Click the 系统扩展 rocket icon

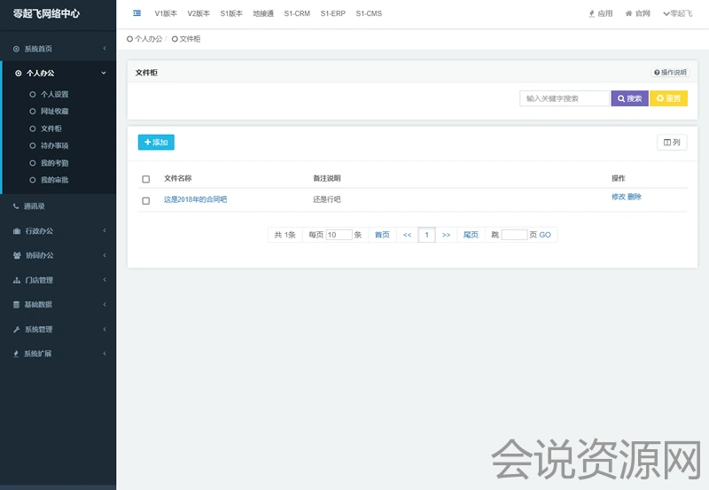(x=17, y=354)
